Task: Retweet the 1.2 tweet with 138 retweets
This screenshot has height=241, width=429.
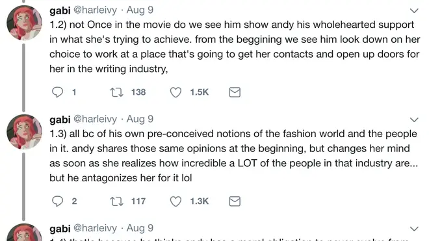Action: [116, 92]
